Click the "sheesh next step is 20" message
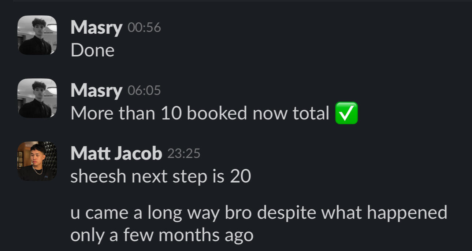Image resolution: width=472 pixels, height=251 pixels. pyautogui.click(x=160, y=177)
